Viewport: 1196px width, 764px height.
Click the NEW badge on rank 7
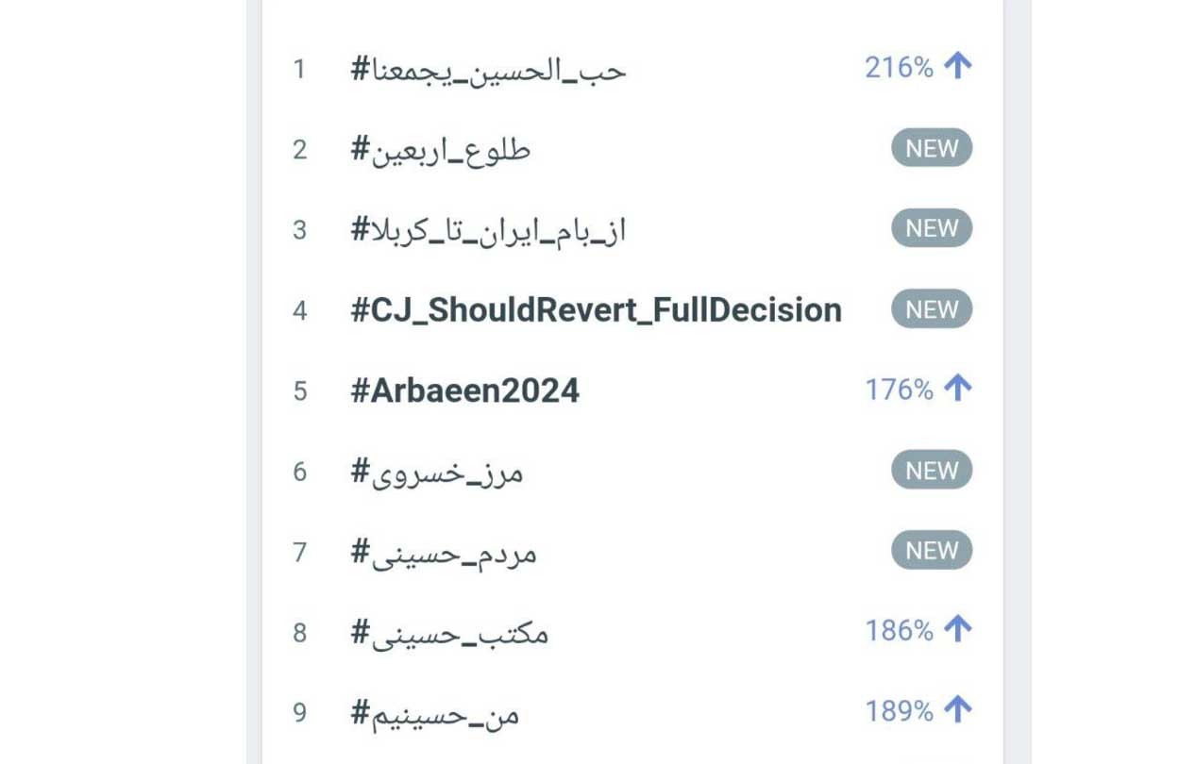[x=932, y=551]
